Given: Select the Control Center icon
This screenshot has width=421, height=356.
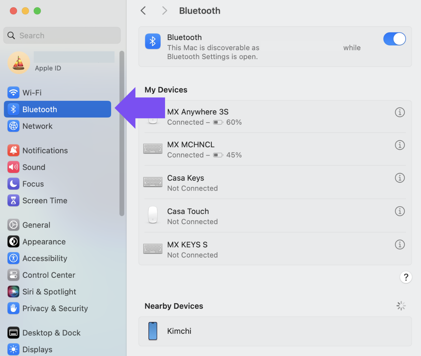Looking at the screenshot, I should coord(13,275).
